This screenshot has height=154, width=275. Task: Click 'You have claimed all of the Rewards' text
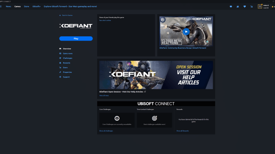194,121
